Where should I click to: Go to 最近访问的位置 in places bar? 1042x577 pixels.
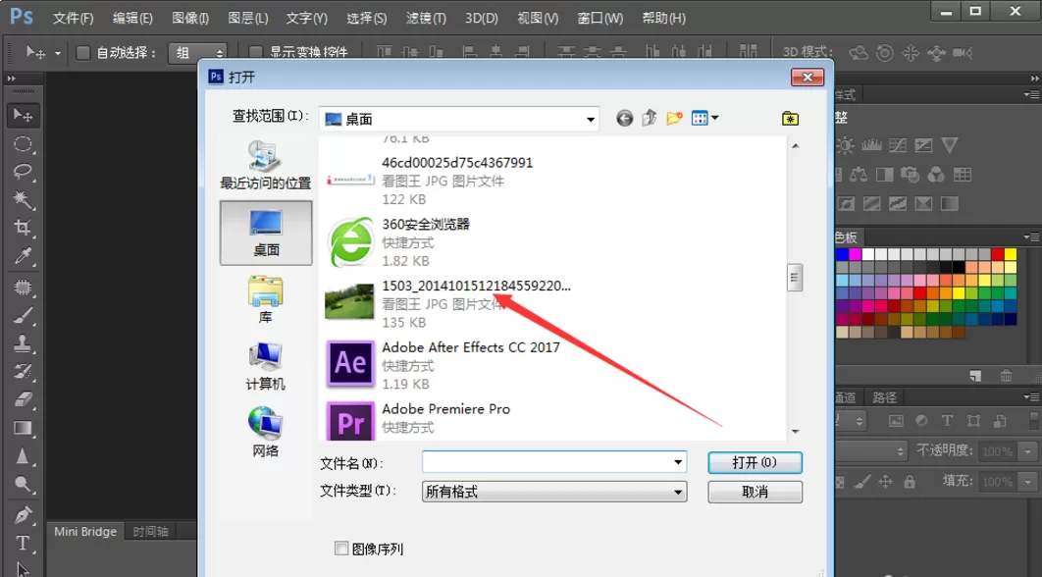266,166
